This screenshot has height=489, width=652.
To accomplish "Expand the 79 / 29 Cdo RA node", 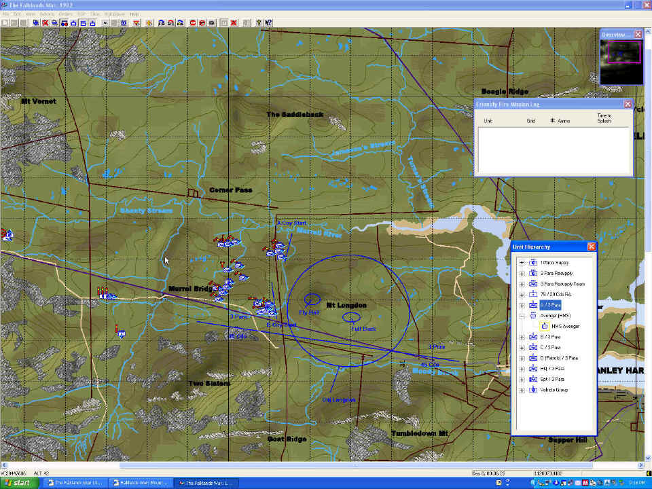I will (522, 294).
